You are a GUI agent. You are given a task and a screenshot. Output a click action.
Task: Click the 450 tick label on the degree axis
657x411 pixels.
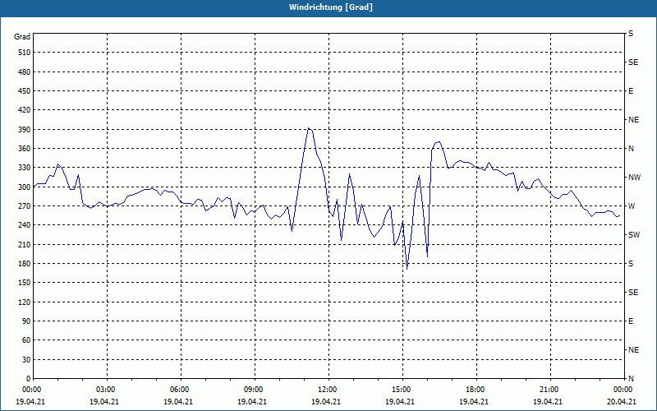25,91
